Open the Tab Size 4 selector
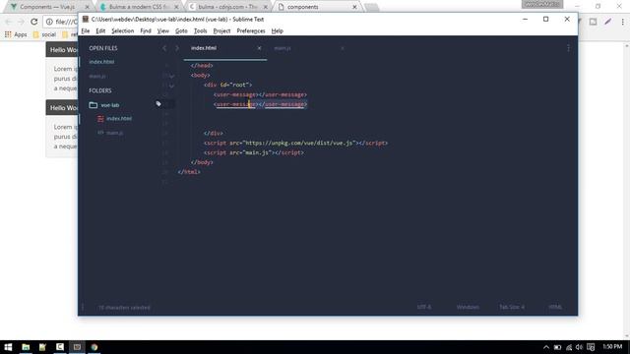Screen dimensions: 630x354 [512, 307]
